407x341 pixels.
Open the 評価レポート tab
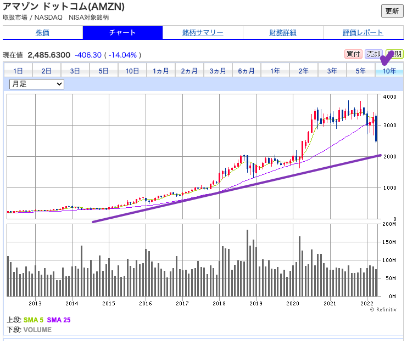point(363,33)
